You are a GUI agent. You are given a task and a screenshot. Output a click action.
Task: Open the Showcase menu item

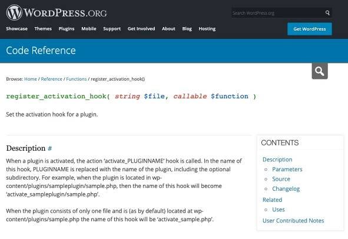click(x=17, y=29)
